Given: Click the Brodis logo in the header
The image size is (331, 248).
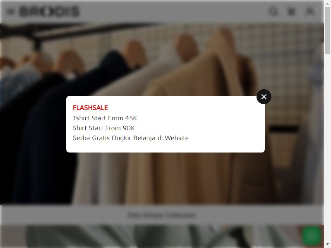Looking at the screenshot, I should point(49,12).
